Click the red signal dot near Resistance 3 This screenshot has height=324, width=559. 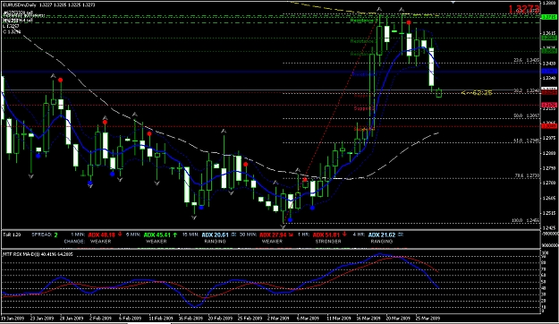(x=409, y=22)
